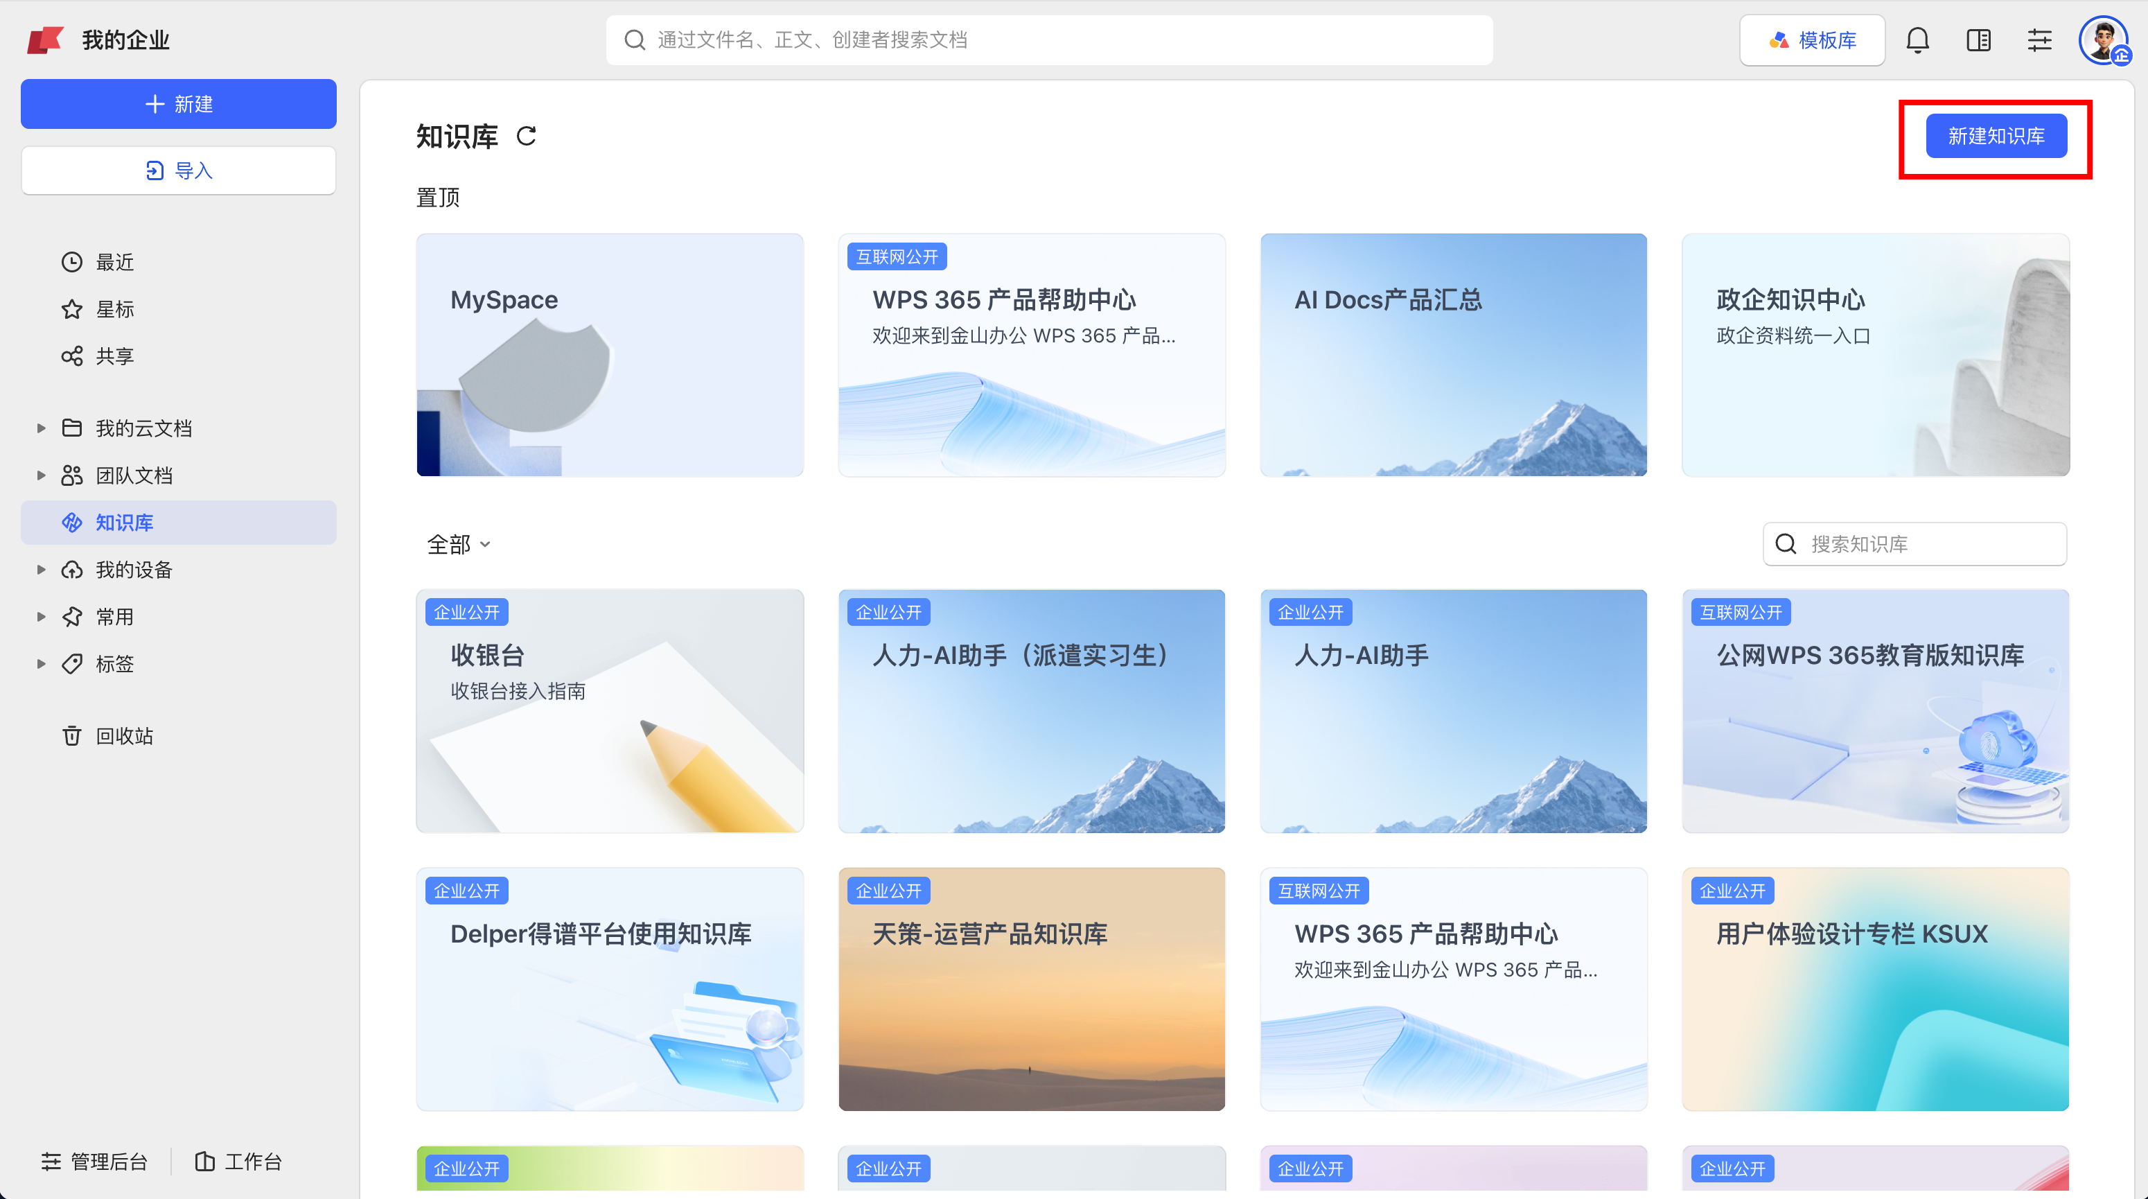Open the settings sliders icon in header
The image size is (2148, 1199).
coord(2040,40)
